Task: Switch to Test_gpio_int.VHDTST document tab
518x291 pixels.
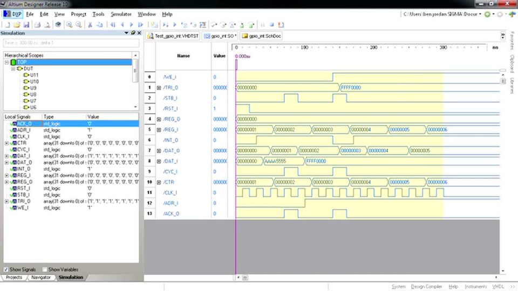Action: pyautogui.click(x=173, y=36)
